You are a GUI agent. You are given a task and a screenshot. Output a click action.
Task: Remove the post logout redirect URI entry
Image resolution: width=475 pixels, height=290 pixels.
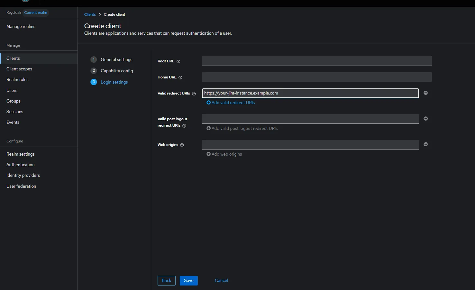[425, 119]
